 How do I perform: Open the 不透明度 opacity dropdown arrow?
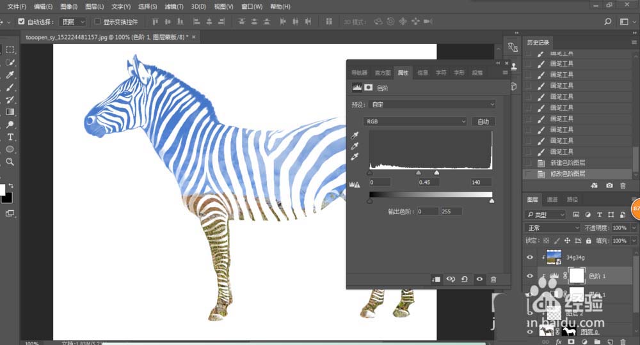pyautogui.click(x=634, y=227)
